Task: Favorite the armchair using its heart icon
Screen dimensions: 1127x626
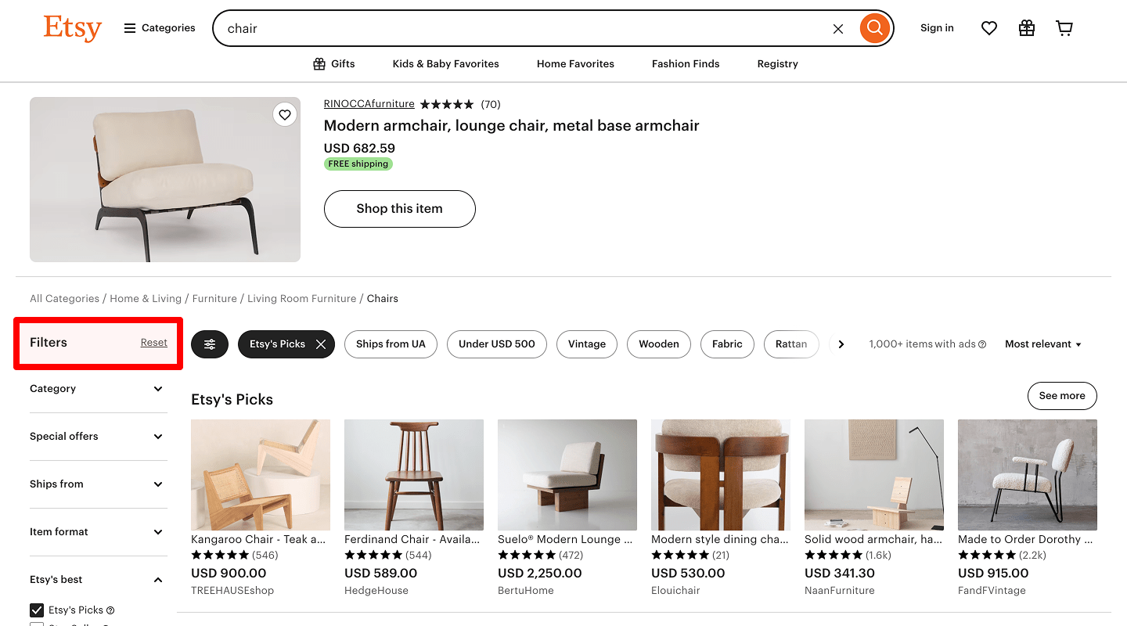Action: coord(285,114)
